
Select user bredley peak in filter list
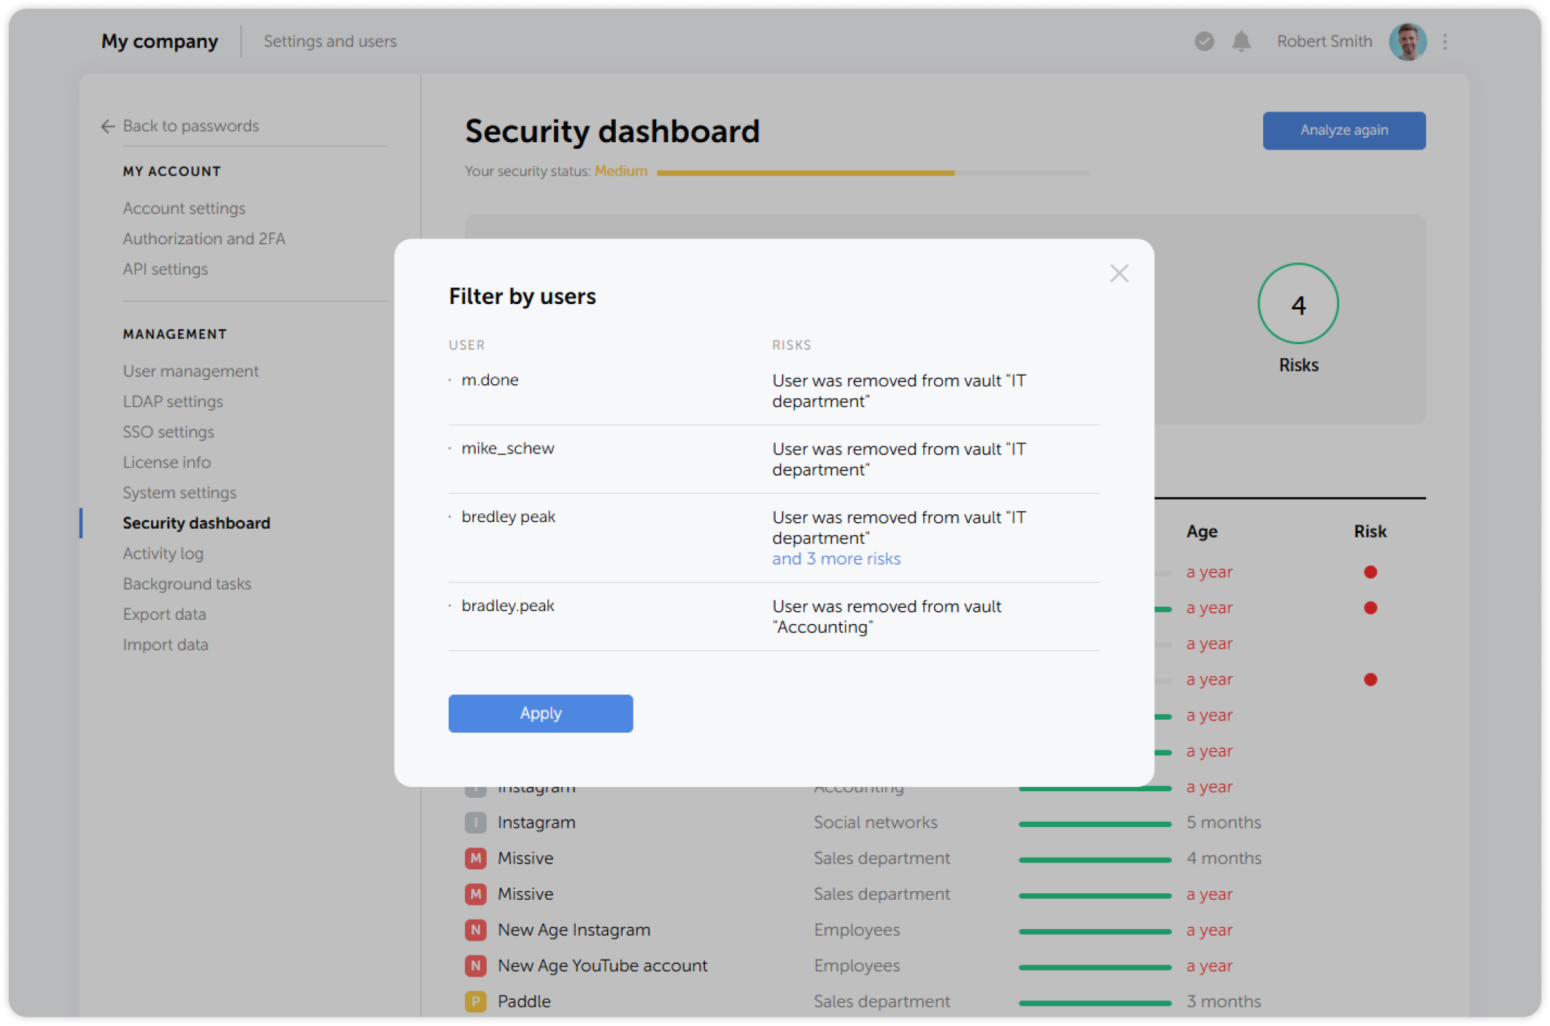pos(508,517)
